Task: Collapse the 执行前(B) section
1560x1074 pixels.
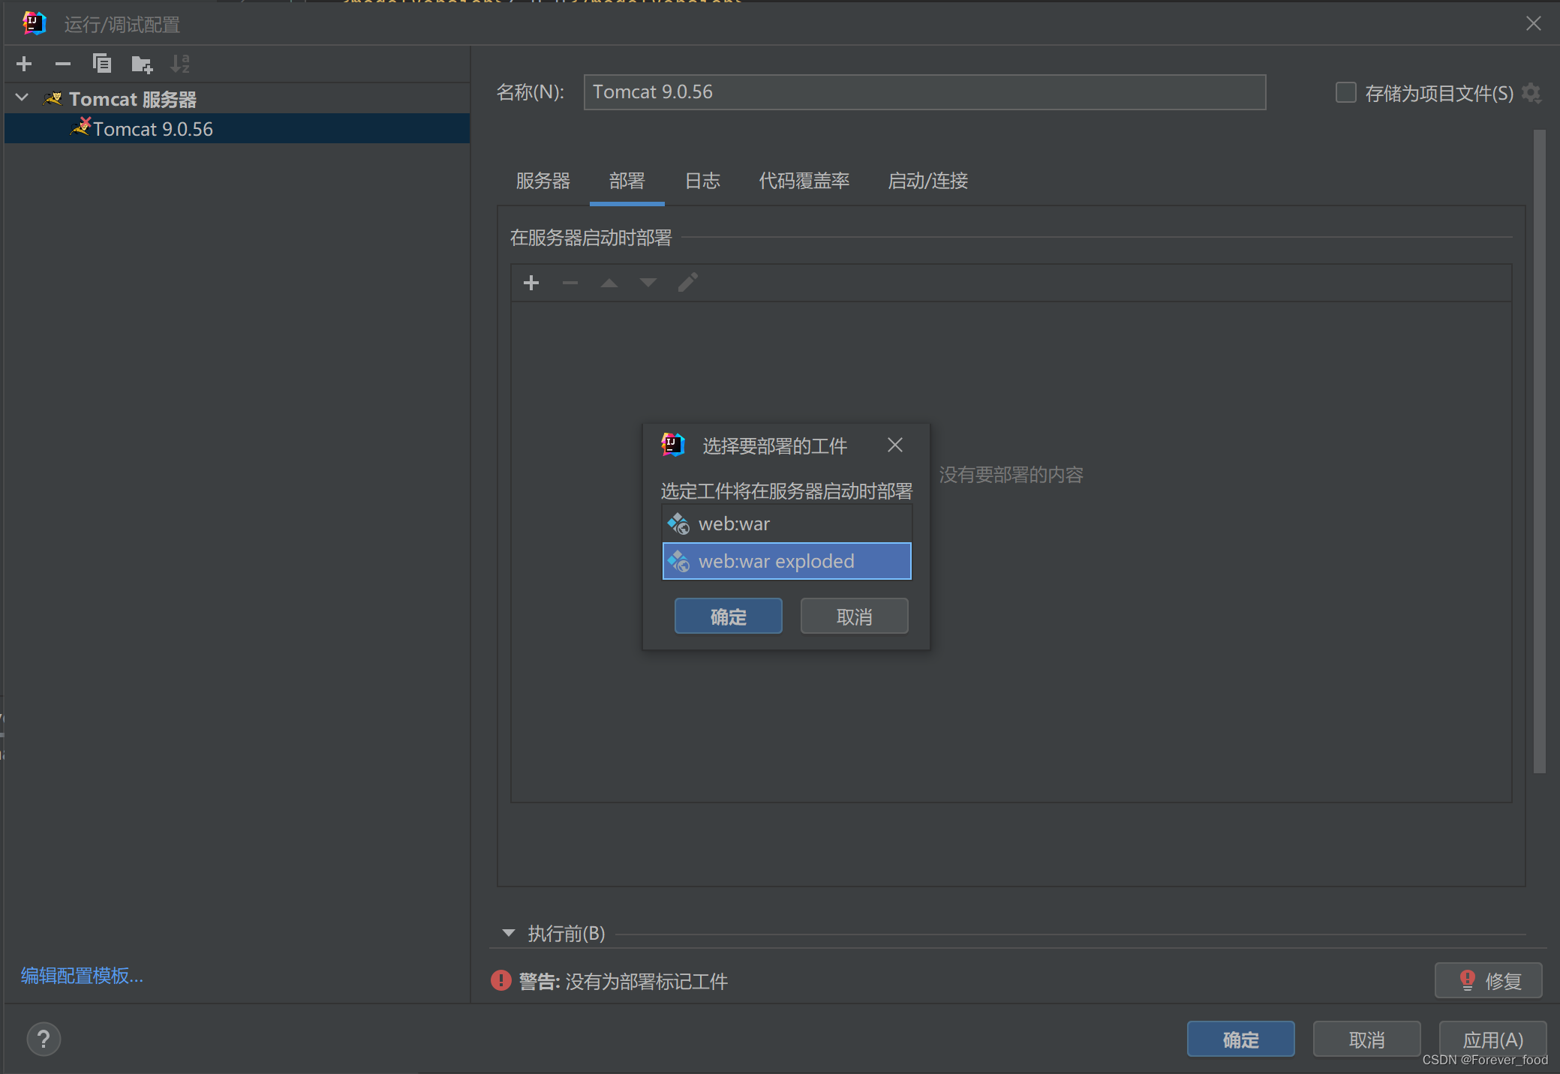Action: coord(509,933)
